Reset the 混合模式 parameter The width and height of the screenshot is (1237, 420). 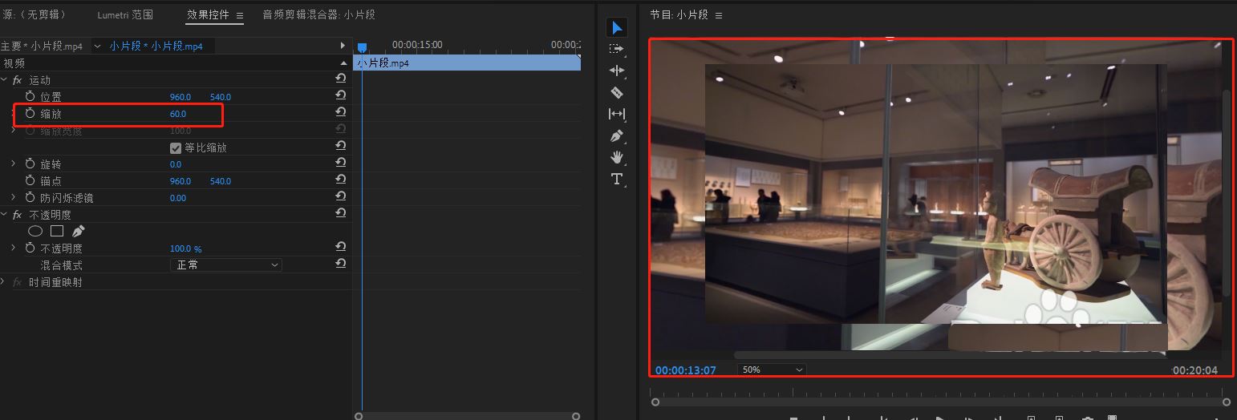pos(341,265)
